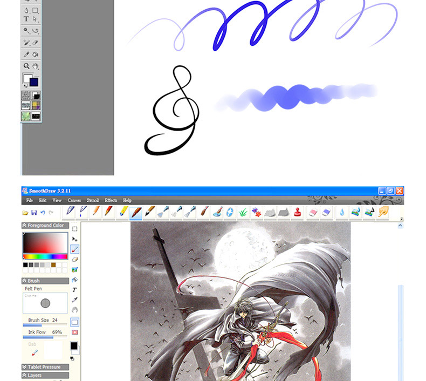Adjust the Ink Flow slider
426x381 pixels.
(45, 337)
